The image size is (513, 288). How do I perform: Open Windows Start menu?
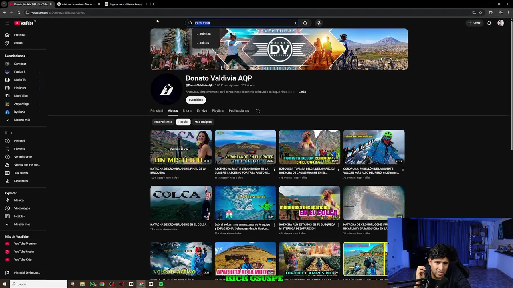click(x=4, y=284)
